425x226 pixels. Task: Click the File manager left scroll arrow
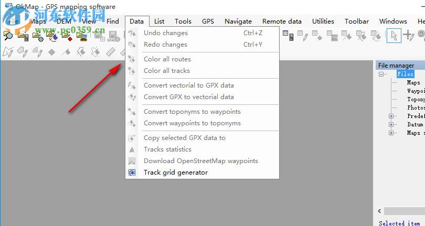tap(379, 211)
